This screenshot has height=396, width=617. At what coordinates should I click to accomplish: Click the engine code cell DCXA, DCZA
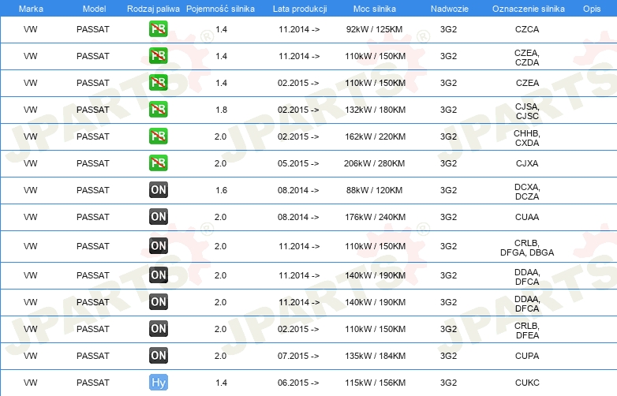tap(527, 192)
